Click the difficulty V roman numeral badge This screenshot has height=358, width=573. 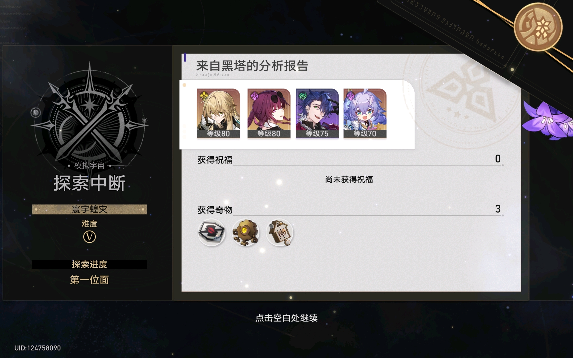pos(89,237)
